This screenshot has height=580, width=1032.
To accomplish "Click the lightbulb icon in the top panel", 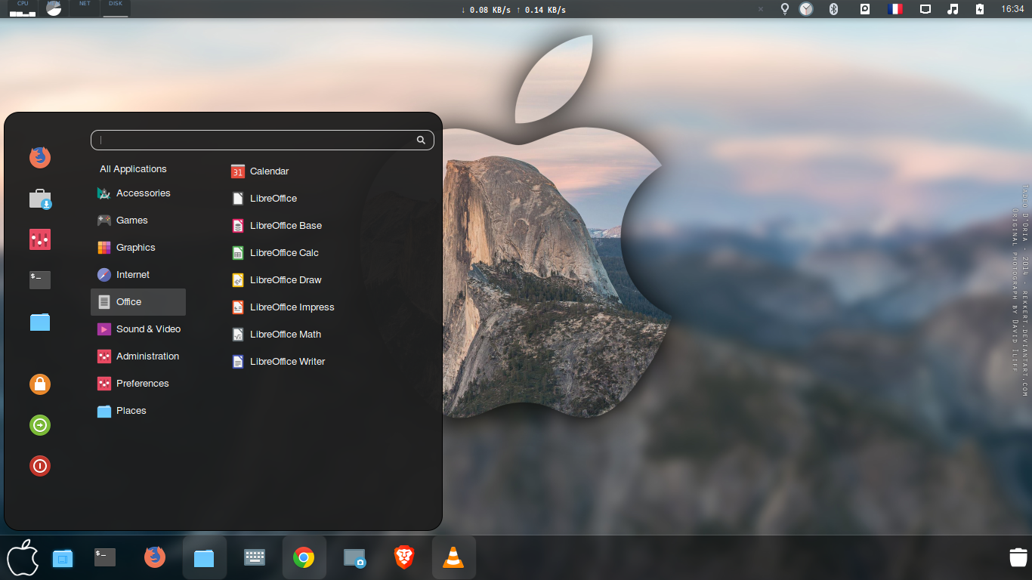I will click(785, 9).
